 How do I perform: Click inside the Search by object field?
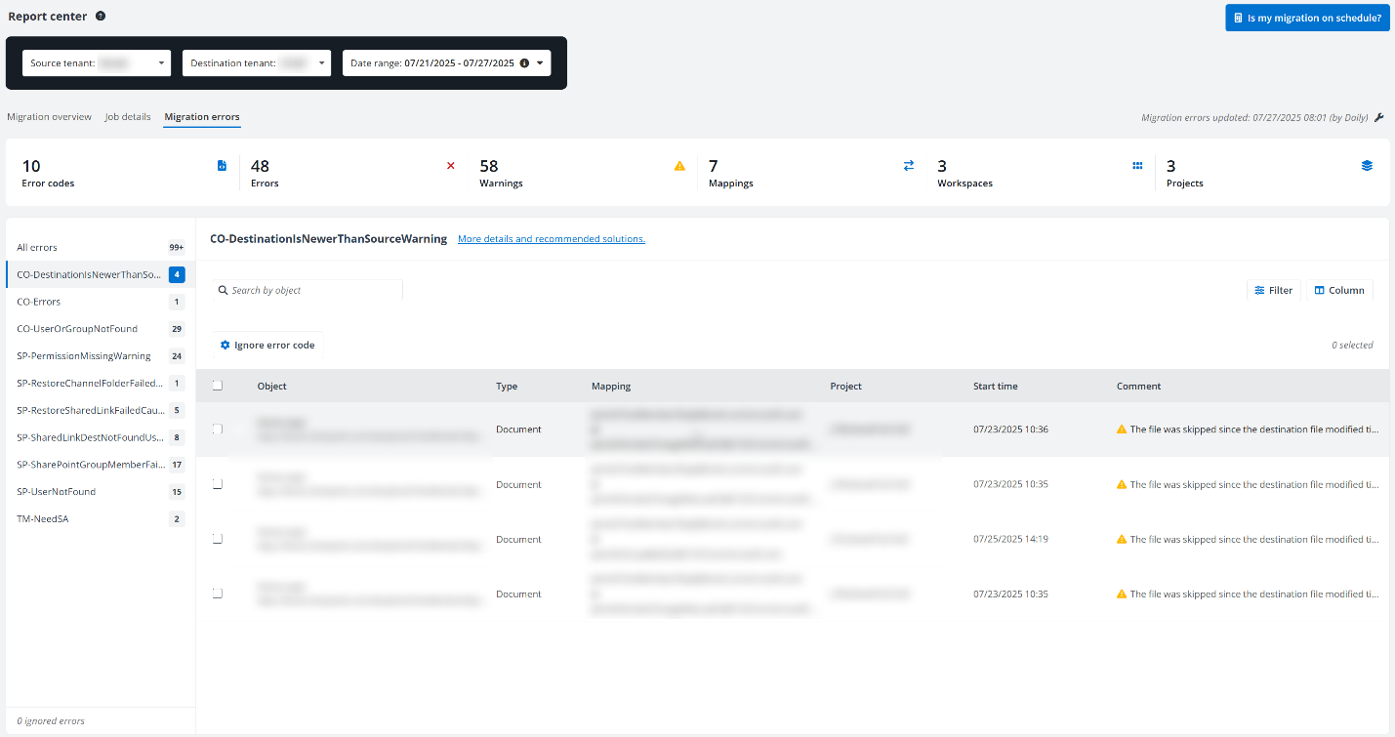pos(308,290)
